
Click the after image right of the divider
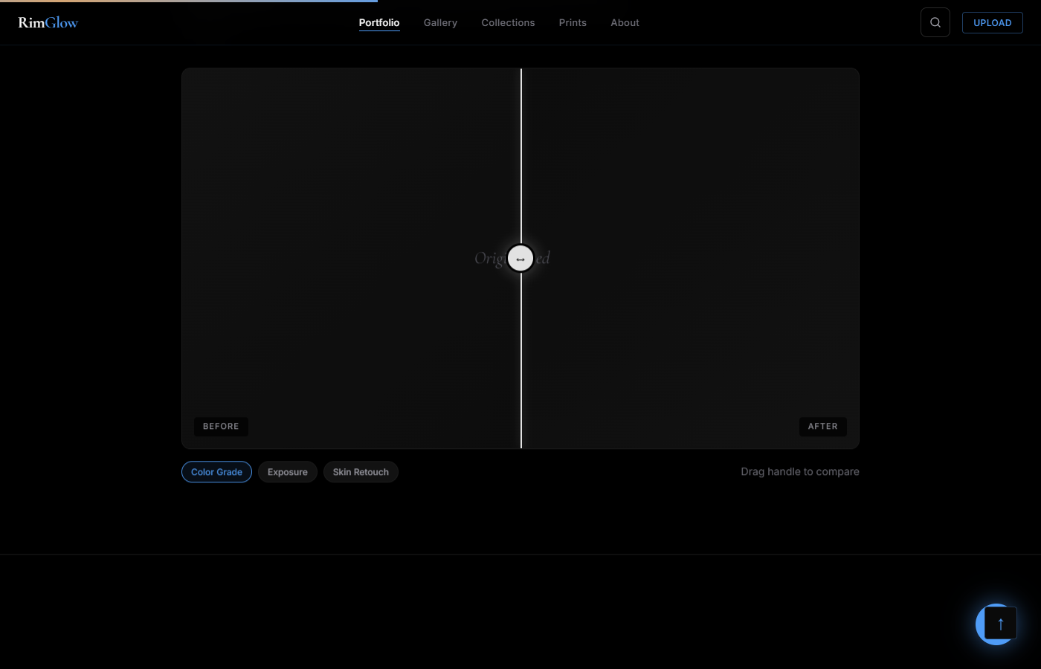[x=692, y=186]
